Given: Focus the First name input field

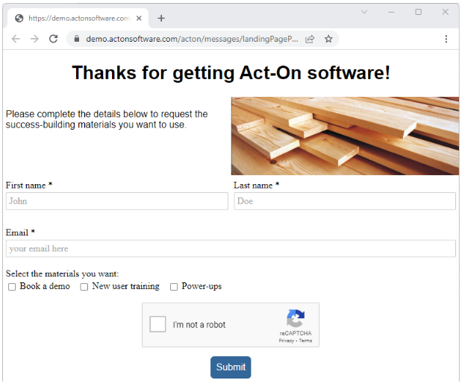Looking at the screenshot, I should [x=117, y=201].
